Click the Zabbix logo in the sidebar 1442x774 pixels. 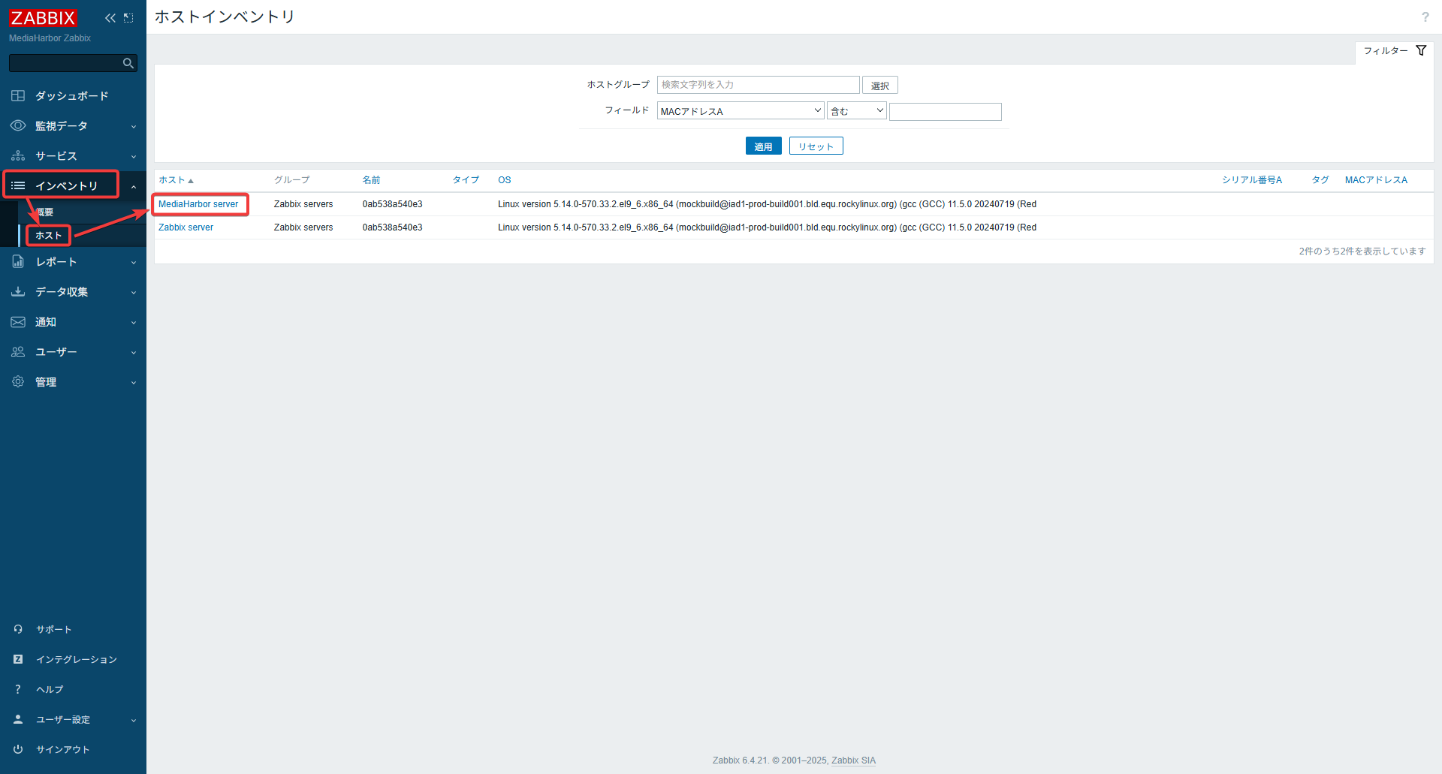click(43, 17)
